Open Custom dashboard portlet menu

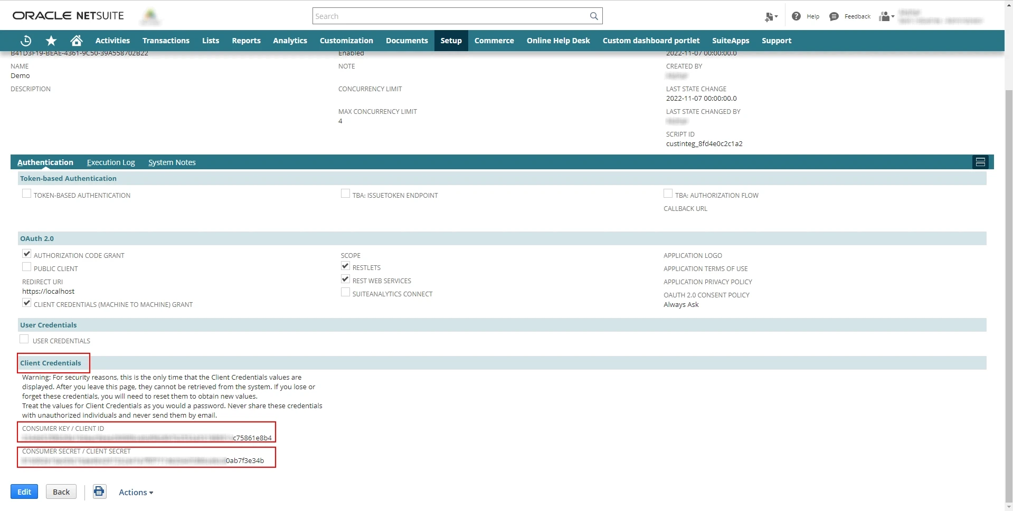coord(651,41)
